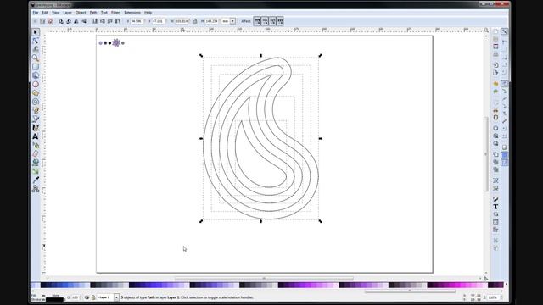Open the View menu

[55, 13]
